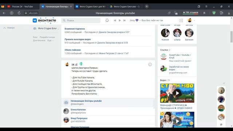Image resolution: width=233 pixels, height=131 pixels.
Task: Click Наверх to go to top
Action: [x=9, y=28]
